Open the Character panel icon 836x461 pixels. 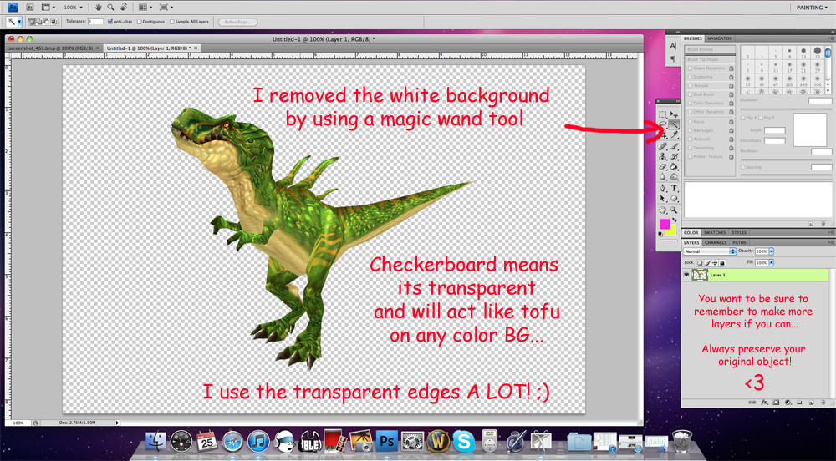(673, 46)
